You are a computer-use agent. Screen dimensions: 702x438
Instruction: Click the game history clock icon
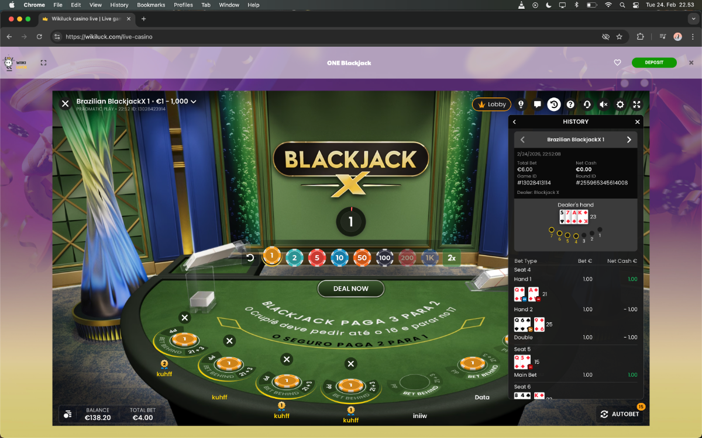pyautogui.click(x=553, y=105)
